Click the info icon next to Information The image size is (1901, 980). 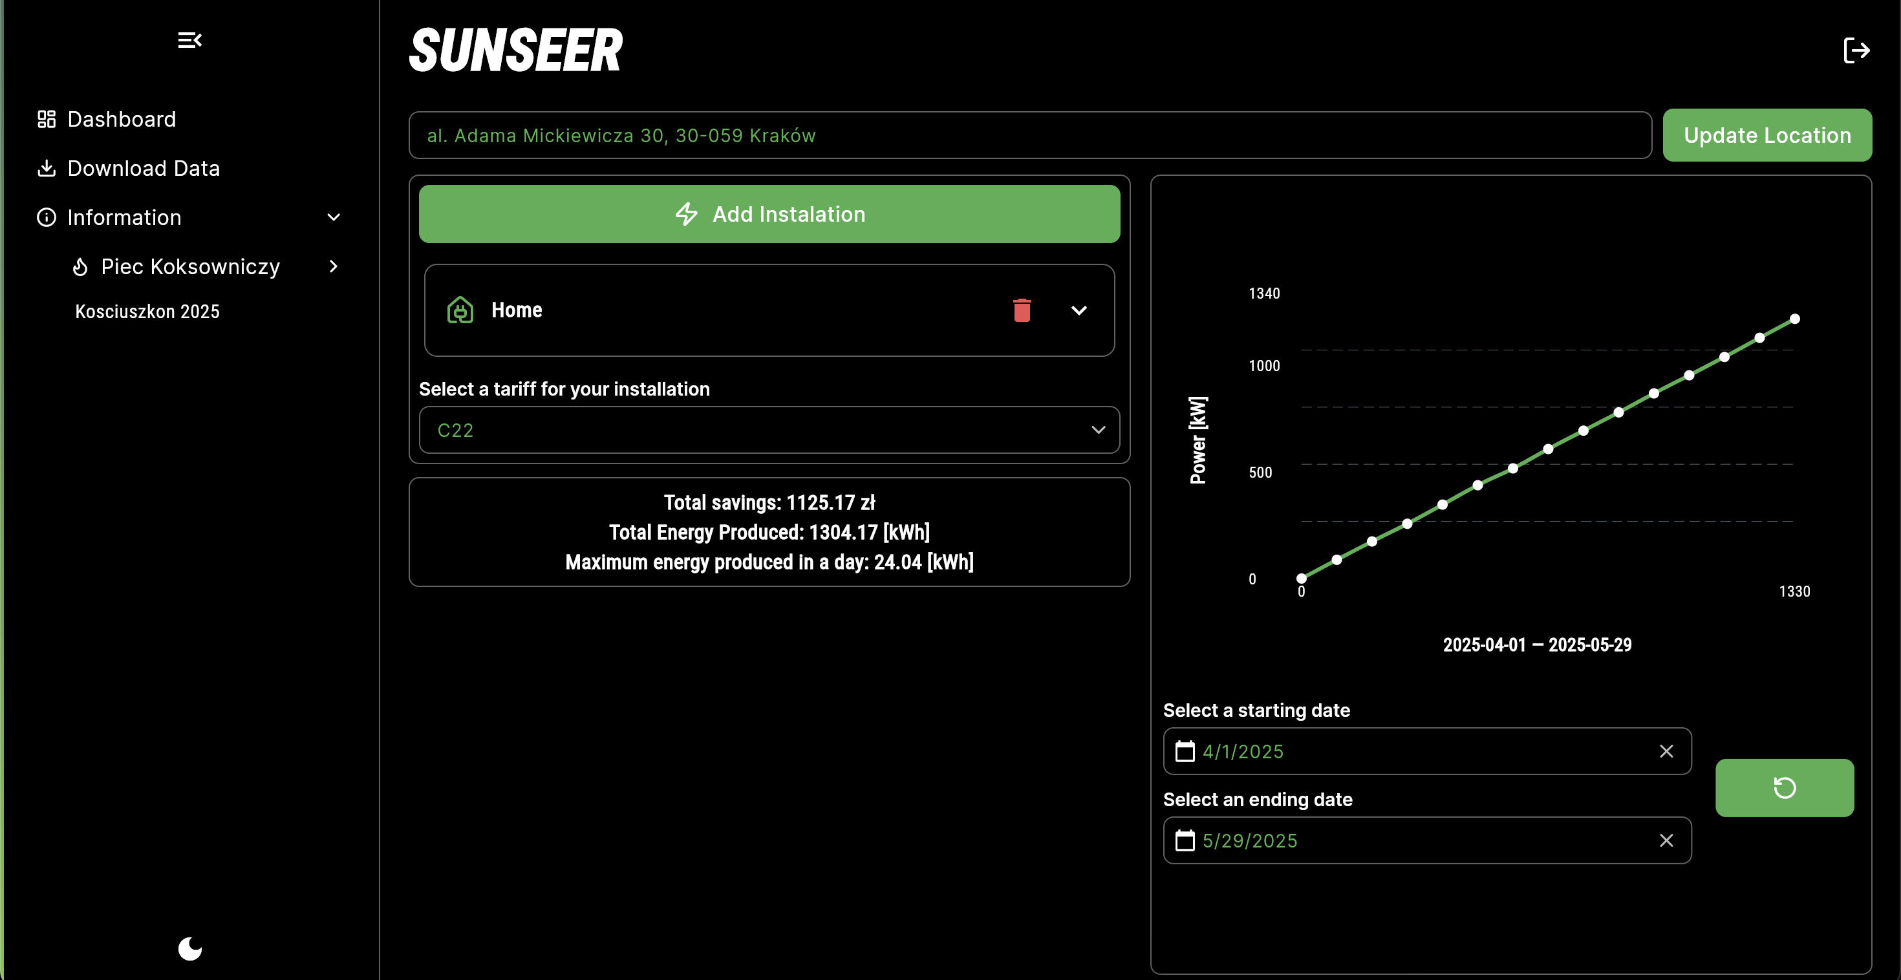click(46, 217)
